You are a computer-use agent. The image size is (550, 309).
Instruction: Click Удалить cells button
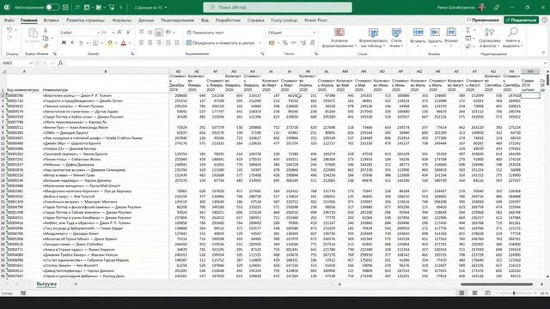(x=435, y=38)
